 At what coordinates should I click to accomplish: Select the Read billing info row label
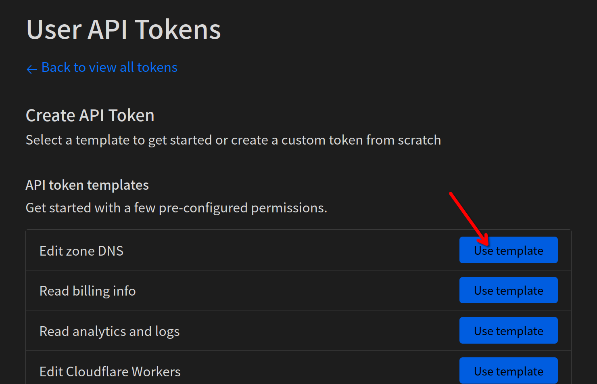pyautogui.click(x=88, y=291)
